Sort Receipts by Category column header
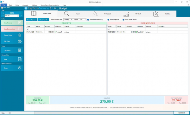This screenshot has width=190, height=115. coord(59,26)
